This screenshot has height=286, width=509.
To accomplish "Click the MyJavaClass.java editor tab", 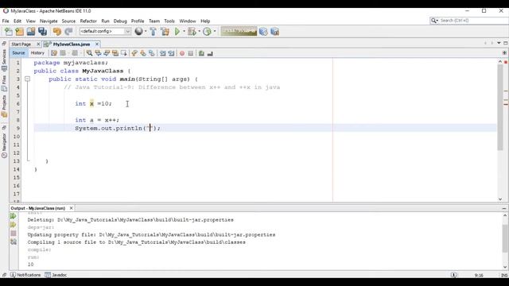I will point(71,44).
